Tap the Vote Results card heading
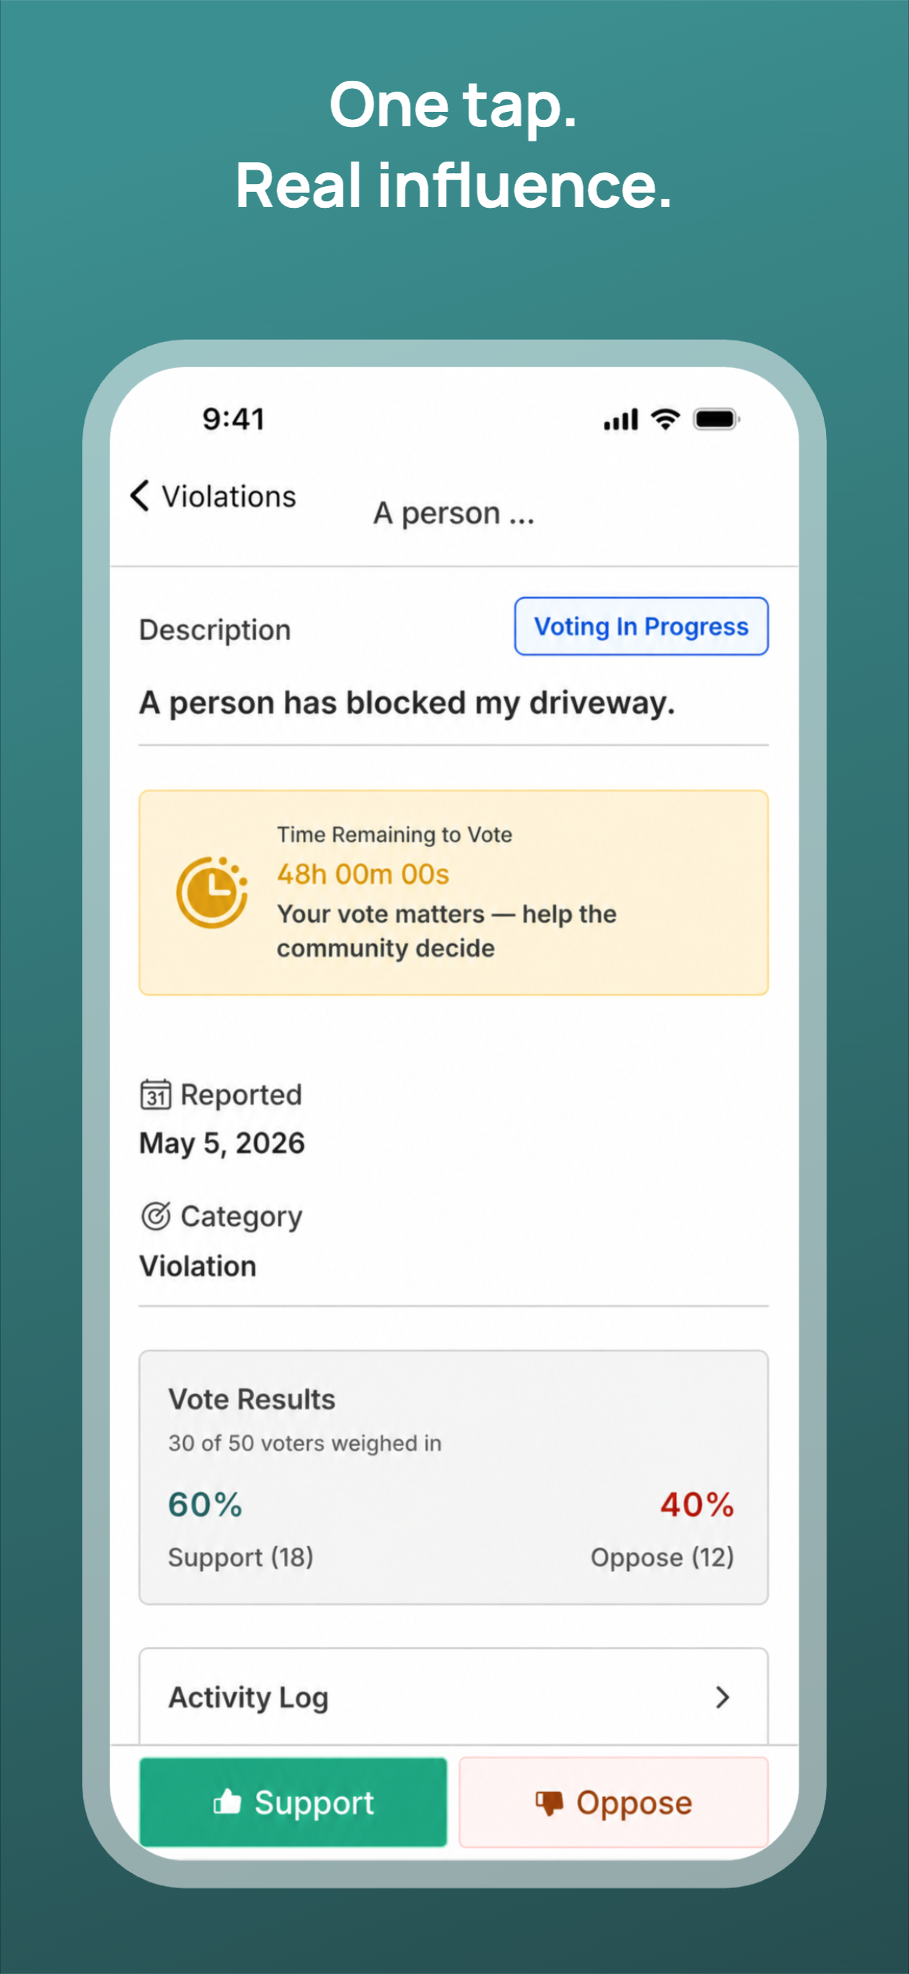909x1974 pixels. (252, 1399)
